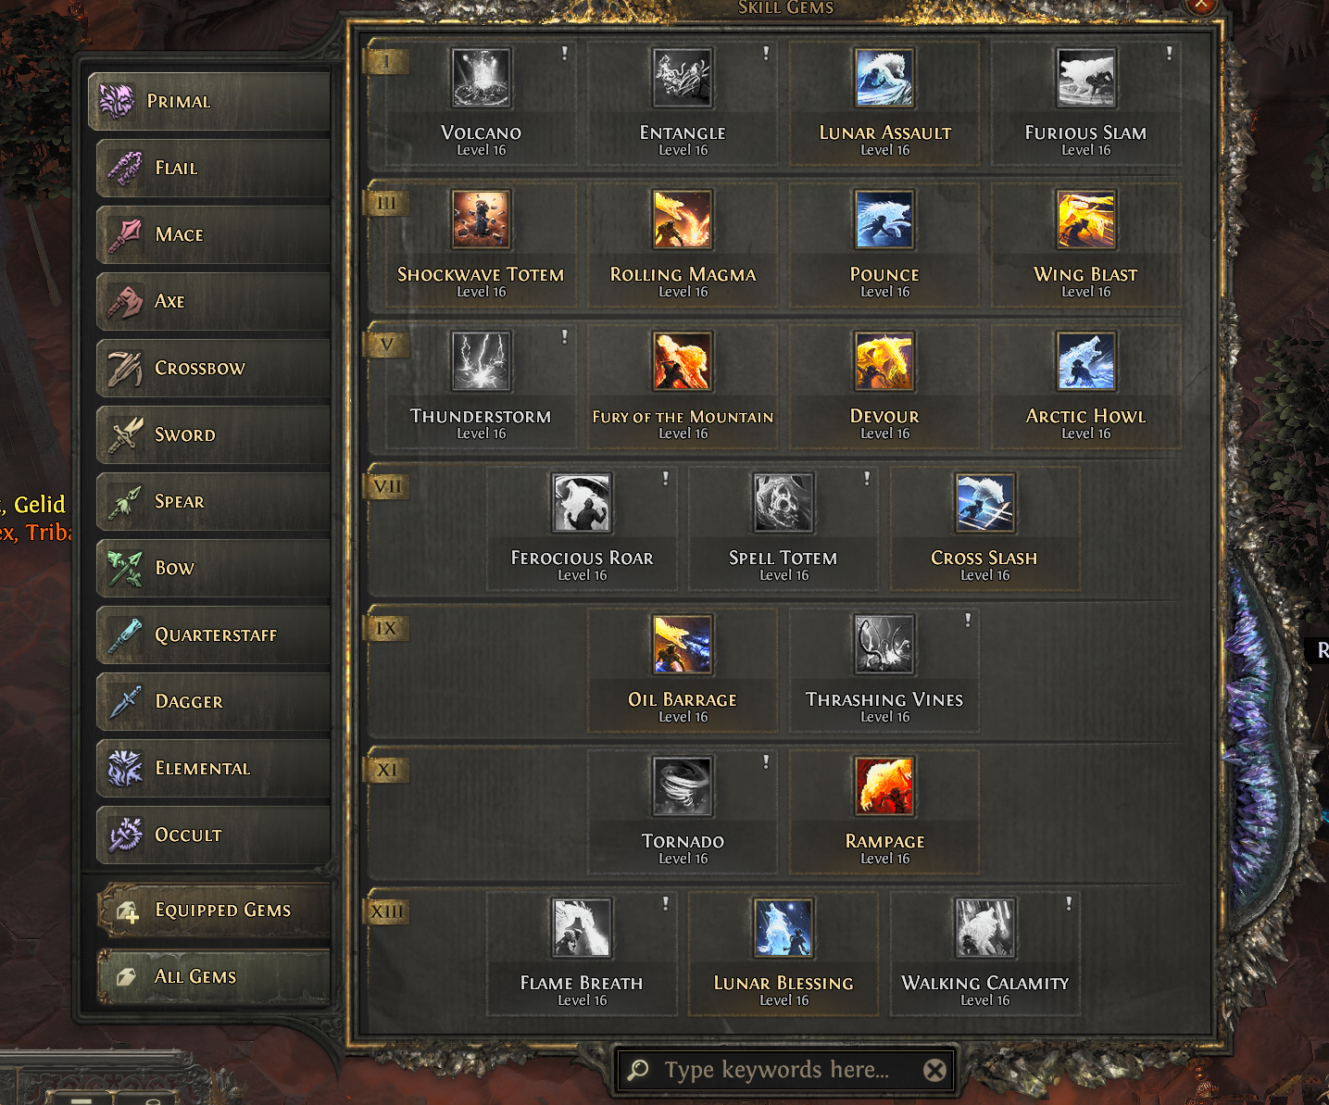Click the Walking Calamity gem thumbnail
Screen dimensions: 1329x1105
pos(985,928)
